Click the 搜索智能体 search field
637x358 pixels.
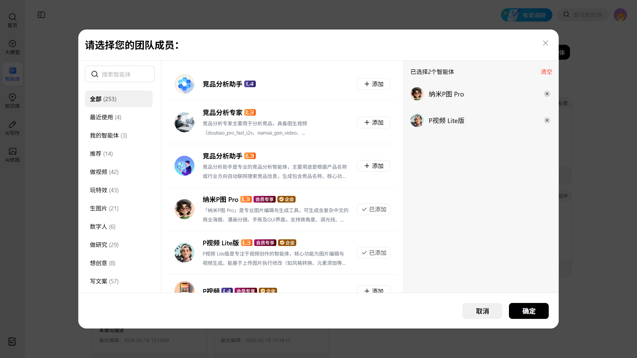click(x=124, y=74)
